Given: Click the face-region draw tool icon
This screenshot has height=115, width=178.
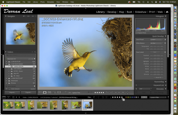Looking at the screenshot, I should coord(127,92).
